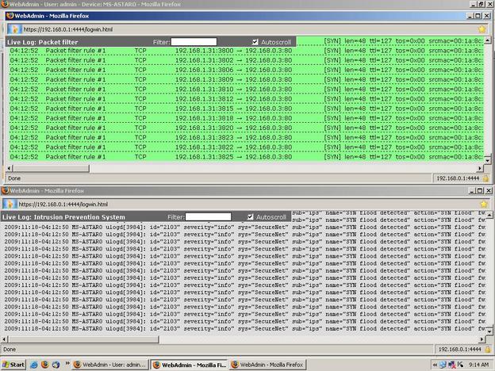Image resolution: width=495 pixels, height=371 pixels.
Task: Open the Internet Explorer quick launch icon
Action: (x=34, y=365)
